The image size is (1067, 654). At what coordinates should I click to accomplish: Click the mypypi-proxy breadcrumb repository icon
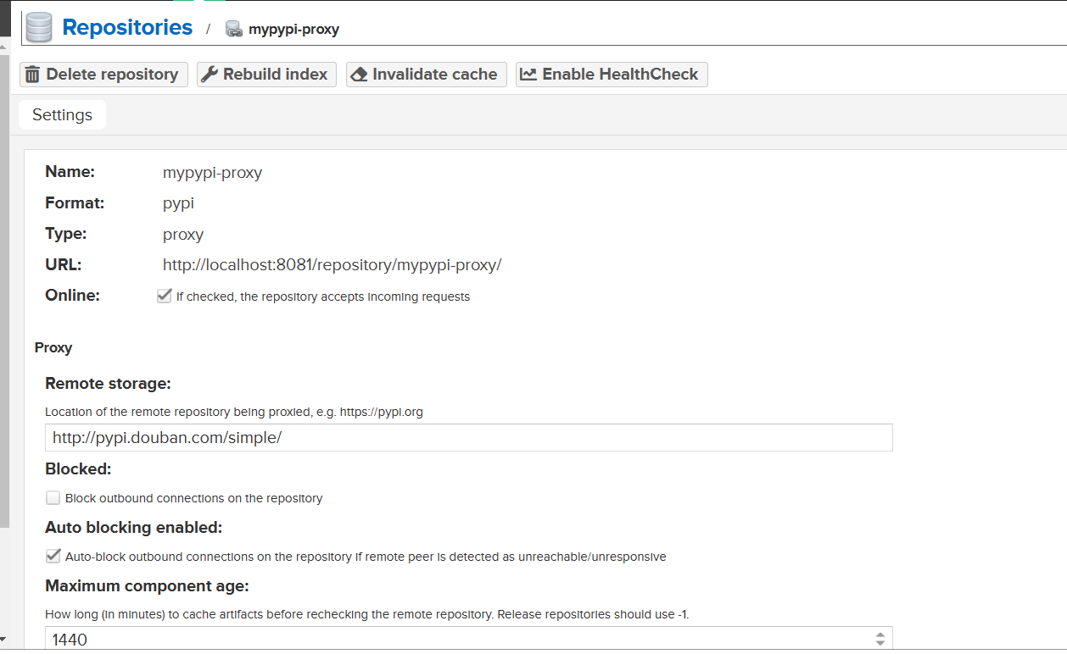click(x=234, y=30)
